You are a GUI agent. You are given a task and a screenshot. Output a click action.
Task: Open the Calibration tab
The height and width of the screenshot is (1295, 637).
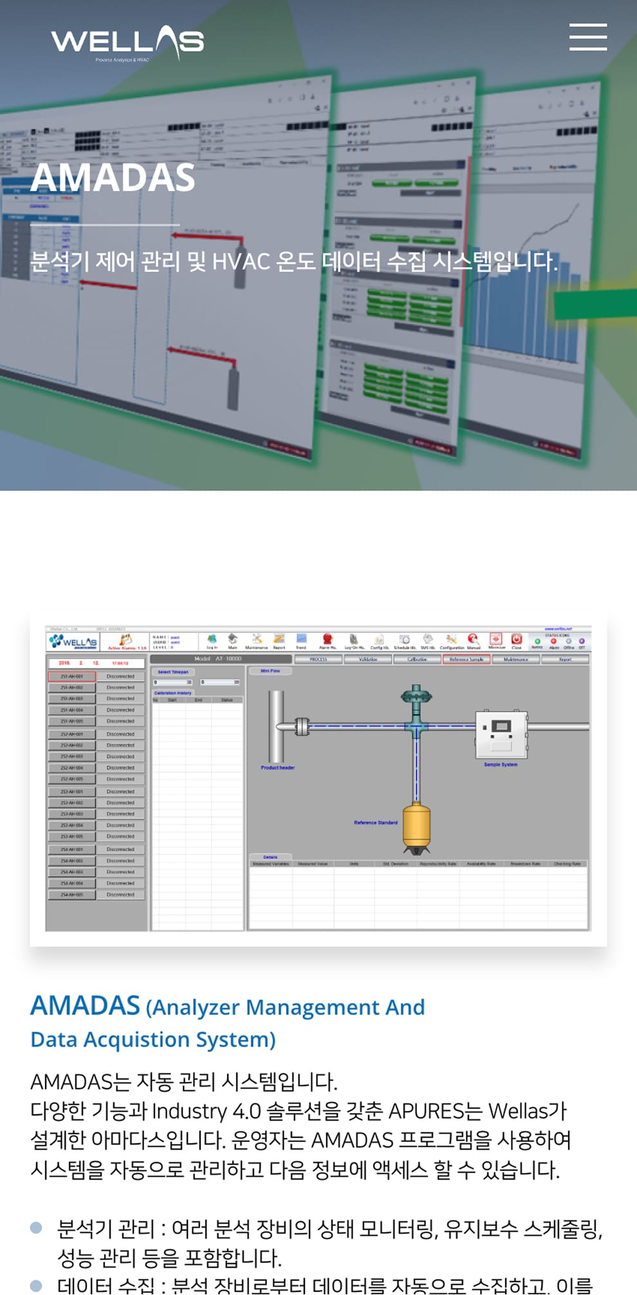point(417,659)
